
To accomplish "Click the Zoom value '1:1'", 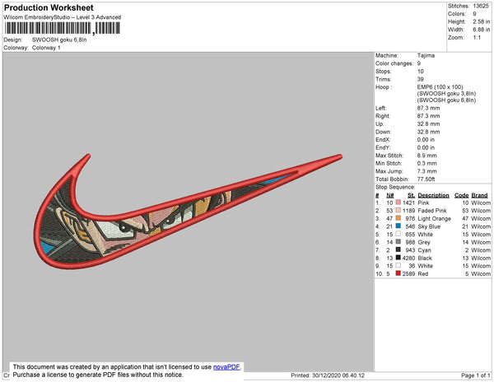I will click(x=477, y=38).
